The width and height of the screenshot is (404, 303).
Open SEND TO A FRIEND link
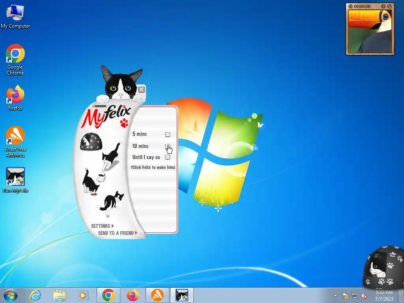pyautogui.click(x=118, y=233)
